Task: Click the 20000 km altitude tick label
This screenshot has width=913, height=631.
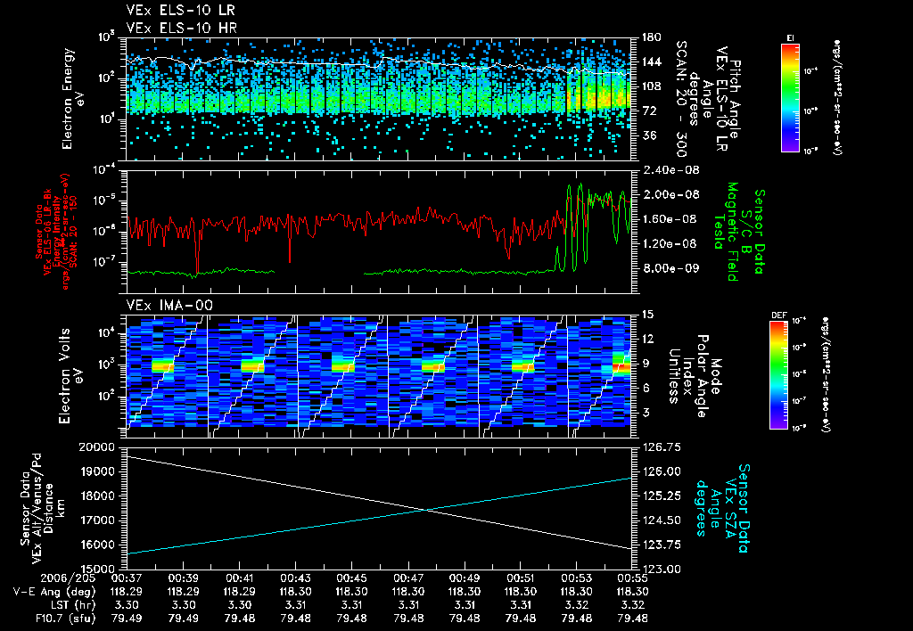Action: click(x=96, y=447)
